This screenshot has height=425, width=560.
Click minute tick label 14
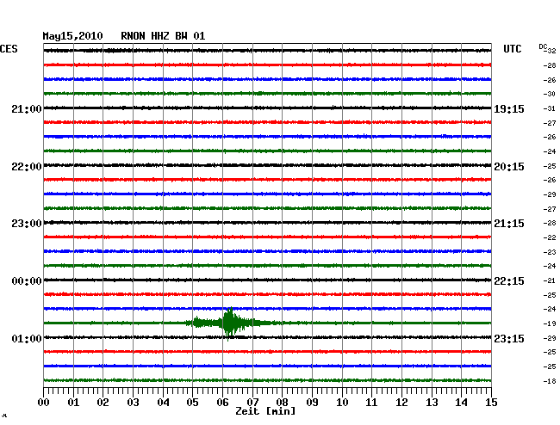coord(461,403)
